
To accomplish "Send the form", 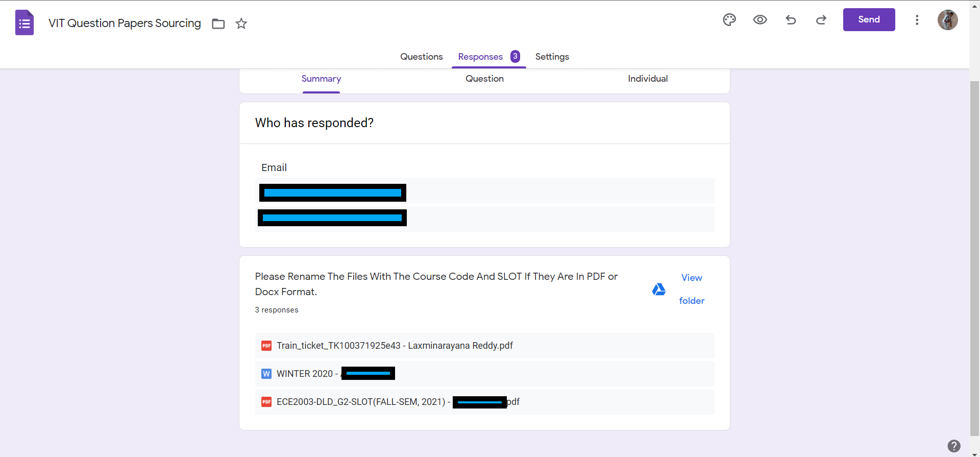I will click(869, 19).
